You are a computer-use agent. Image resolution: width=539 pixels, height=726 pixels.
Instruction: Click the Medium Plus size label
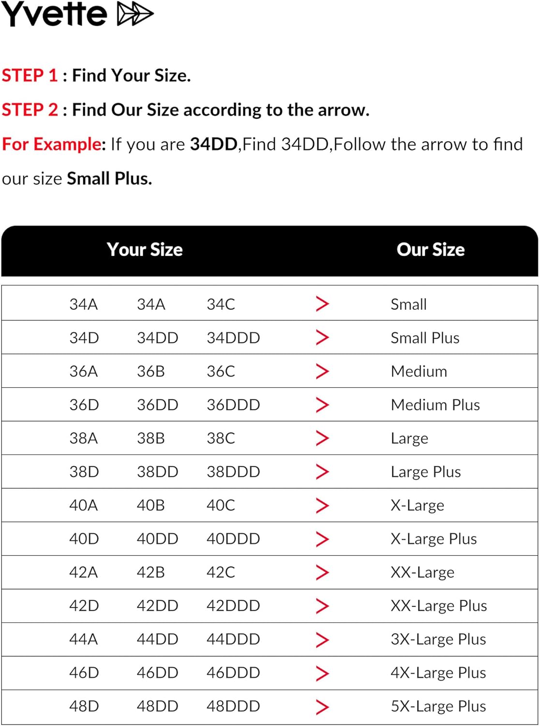435,405
